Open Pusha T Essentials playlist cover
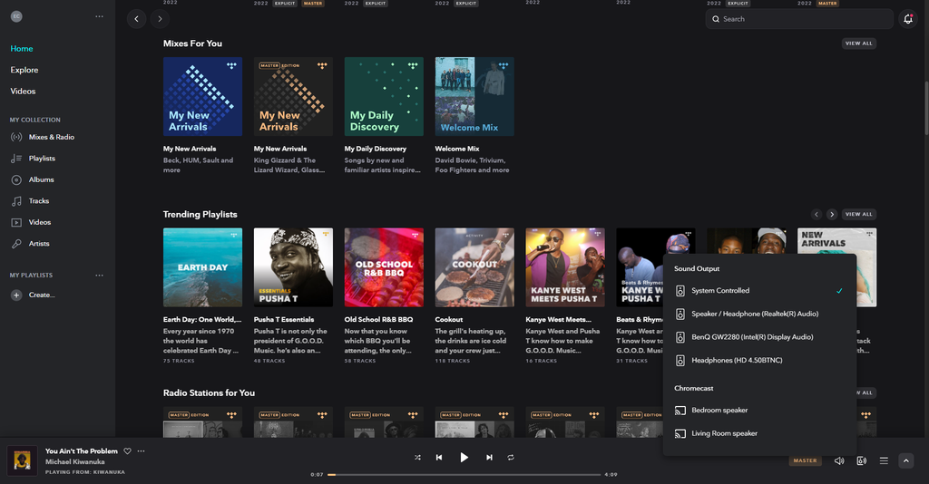Viewport: 929px width, 484px height. (x=293, y=267)
